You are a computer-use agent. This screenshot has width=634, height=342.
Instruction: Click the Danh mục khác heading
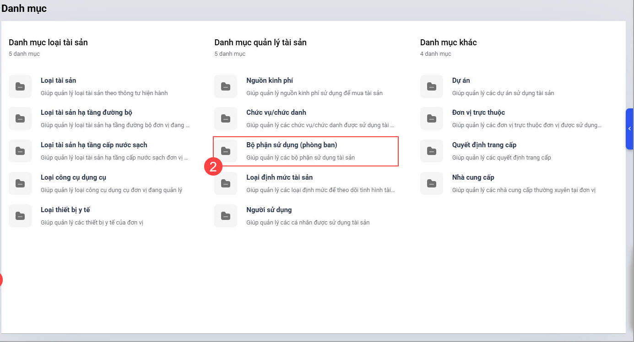448,43
